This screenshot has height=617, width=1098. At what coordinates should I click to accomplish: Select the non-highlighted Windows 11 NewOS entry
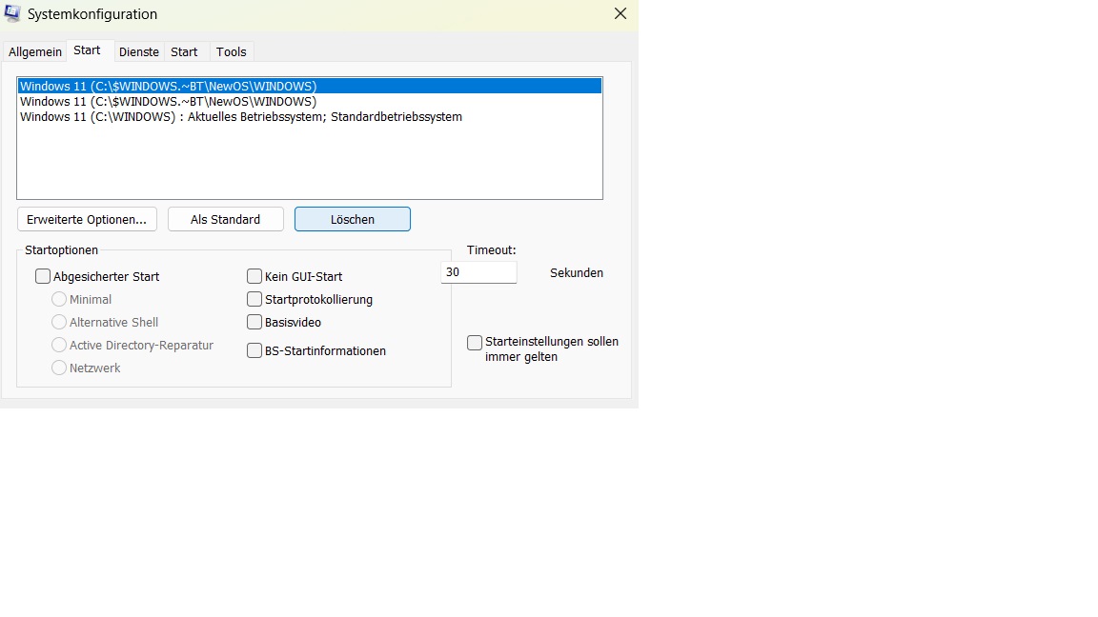click(x=310, y=102)
